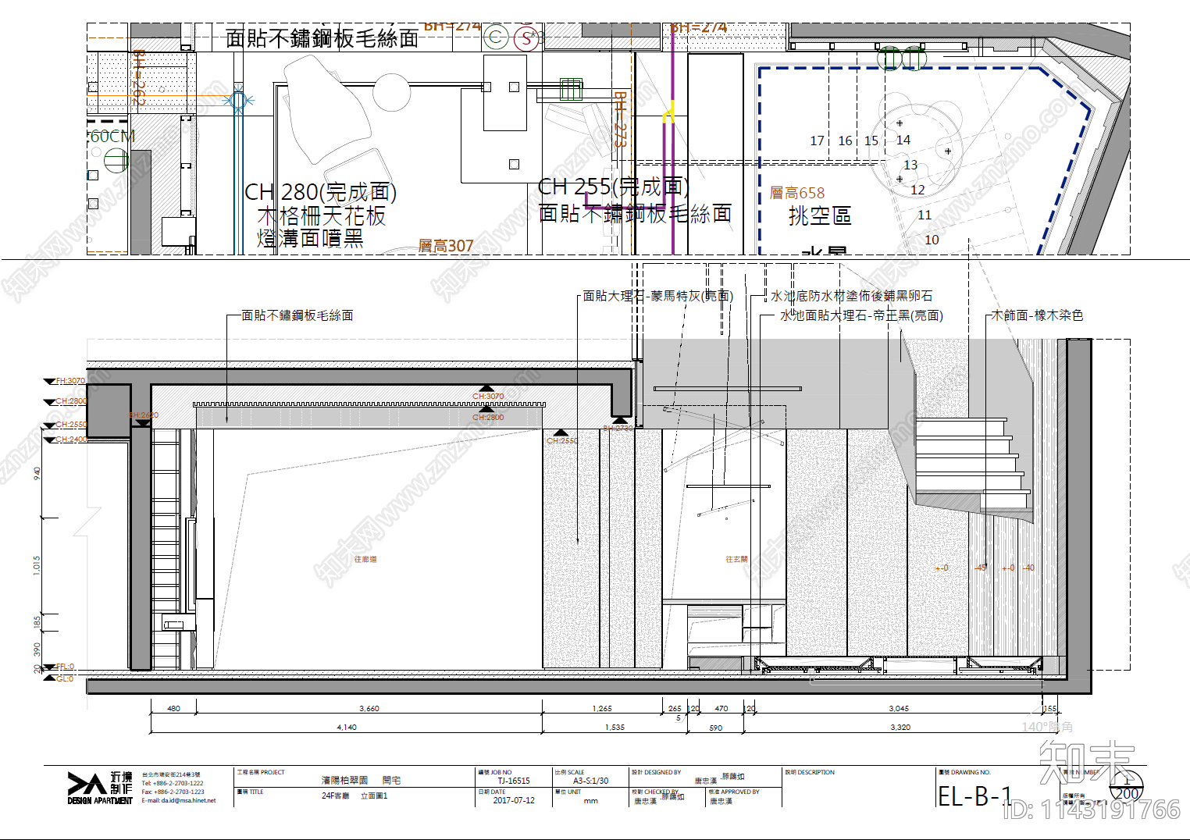Viewport: 1190px width, 840px height.
Task: Click the job number TJ-16515
Action: [514, 781]
